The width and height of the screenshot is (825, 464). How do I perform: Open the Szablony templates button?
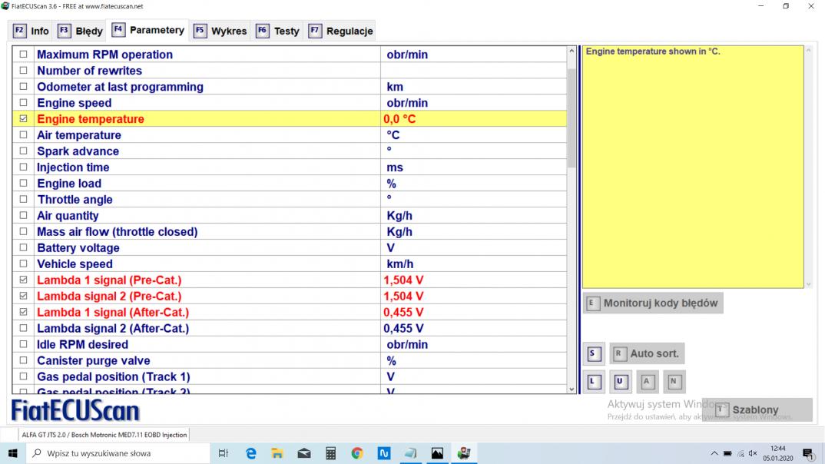pos(757,409)
